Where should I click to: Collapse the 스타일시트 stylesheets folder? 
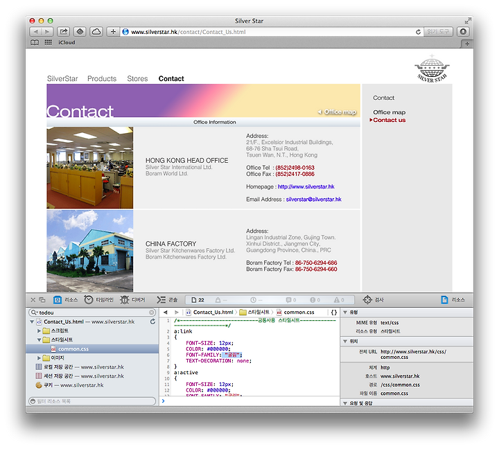pos(39,340)
